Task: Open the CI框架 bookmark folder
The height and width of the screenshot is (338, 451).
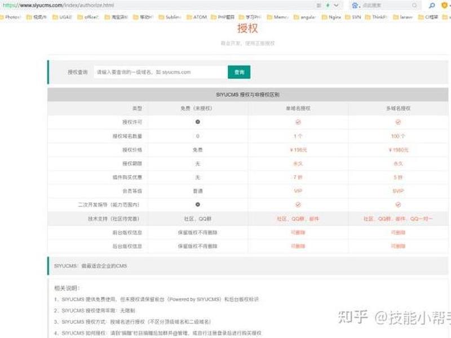Action: (x=428, y=17)
